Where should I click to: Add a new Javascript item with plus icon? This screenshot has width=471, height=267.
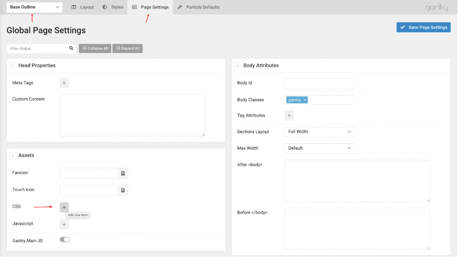click(x=64, y=224)
